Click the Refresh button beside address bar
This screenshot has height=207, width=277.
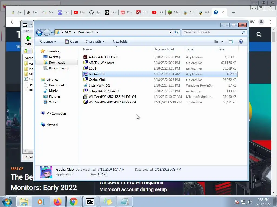[x=176, y=32]
